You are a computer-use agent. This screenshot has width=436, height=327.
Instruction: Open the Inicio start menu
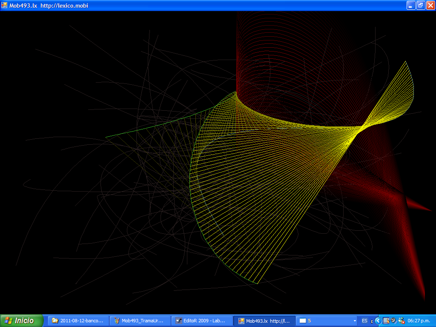tap(22, 321)
